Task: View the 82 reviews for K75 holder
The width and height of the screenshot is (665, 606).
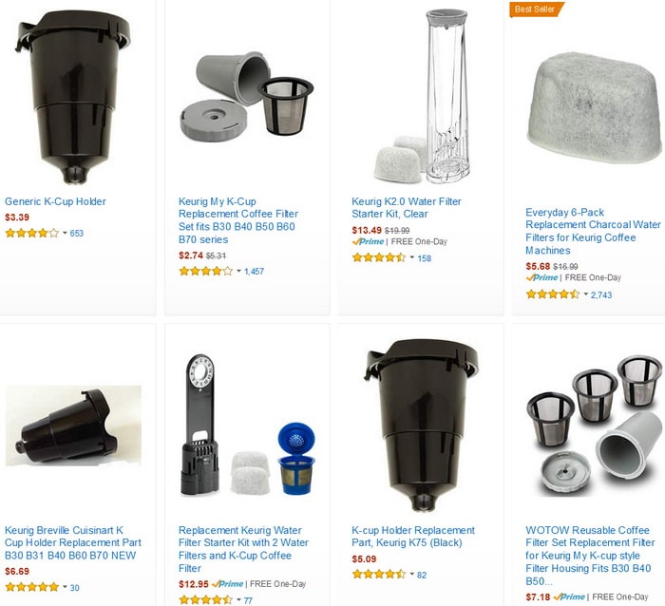Action: 422,575
